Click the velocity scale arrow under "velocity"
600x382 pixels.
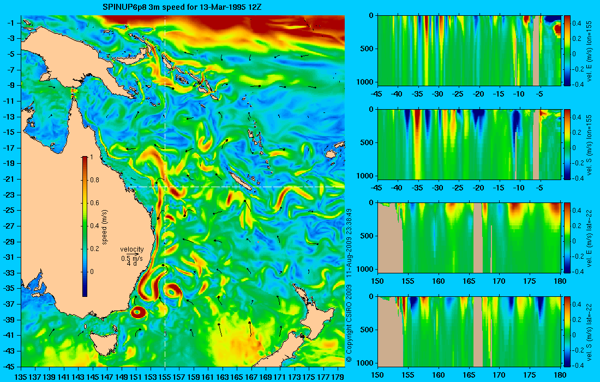[x=131, y=254]
